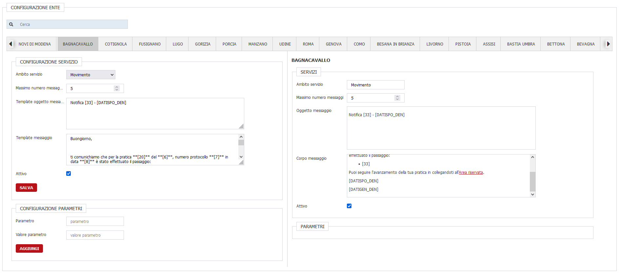Select the BESANA IN BRIANZA tab
Viewport: 619px width, 273px height.
tap(395, 44)
